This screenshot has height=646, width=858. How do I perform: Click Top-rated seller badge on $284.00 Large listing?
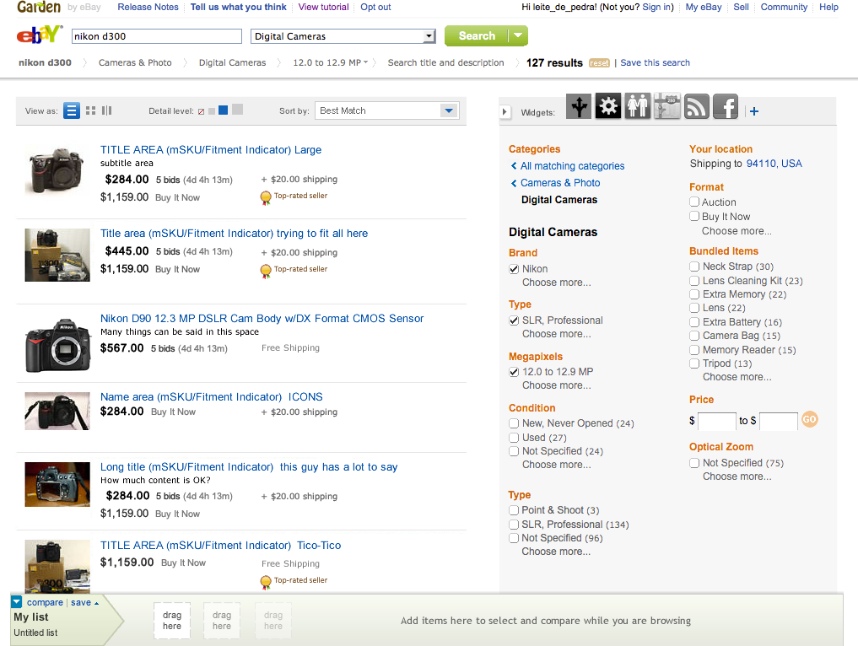tap(294, 196)
